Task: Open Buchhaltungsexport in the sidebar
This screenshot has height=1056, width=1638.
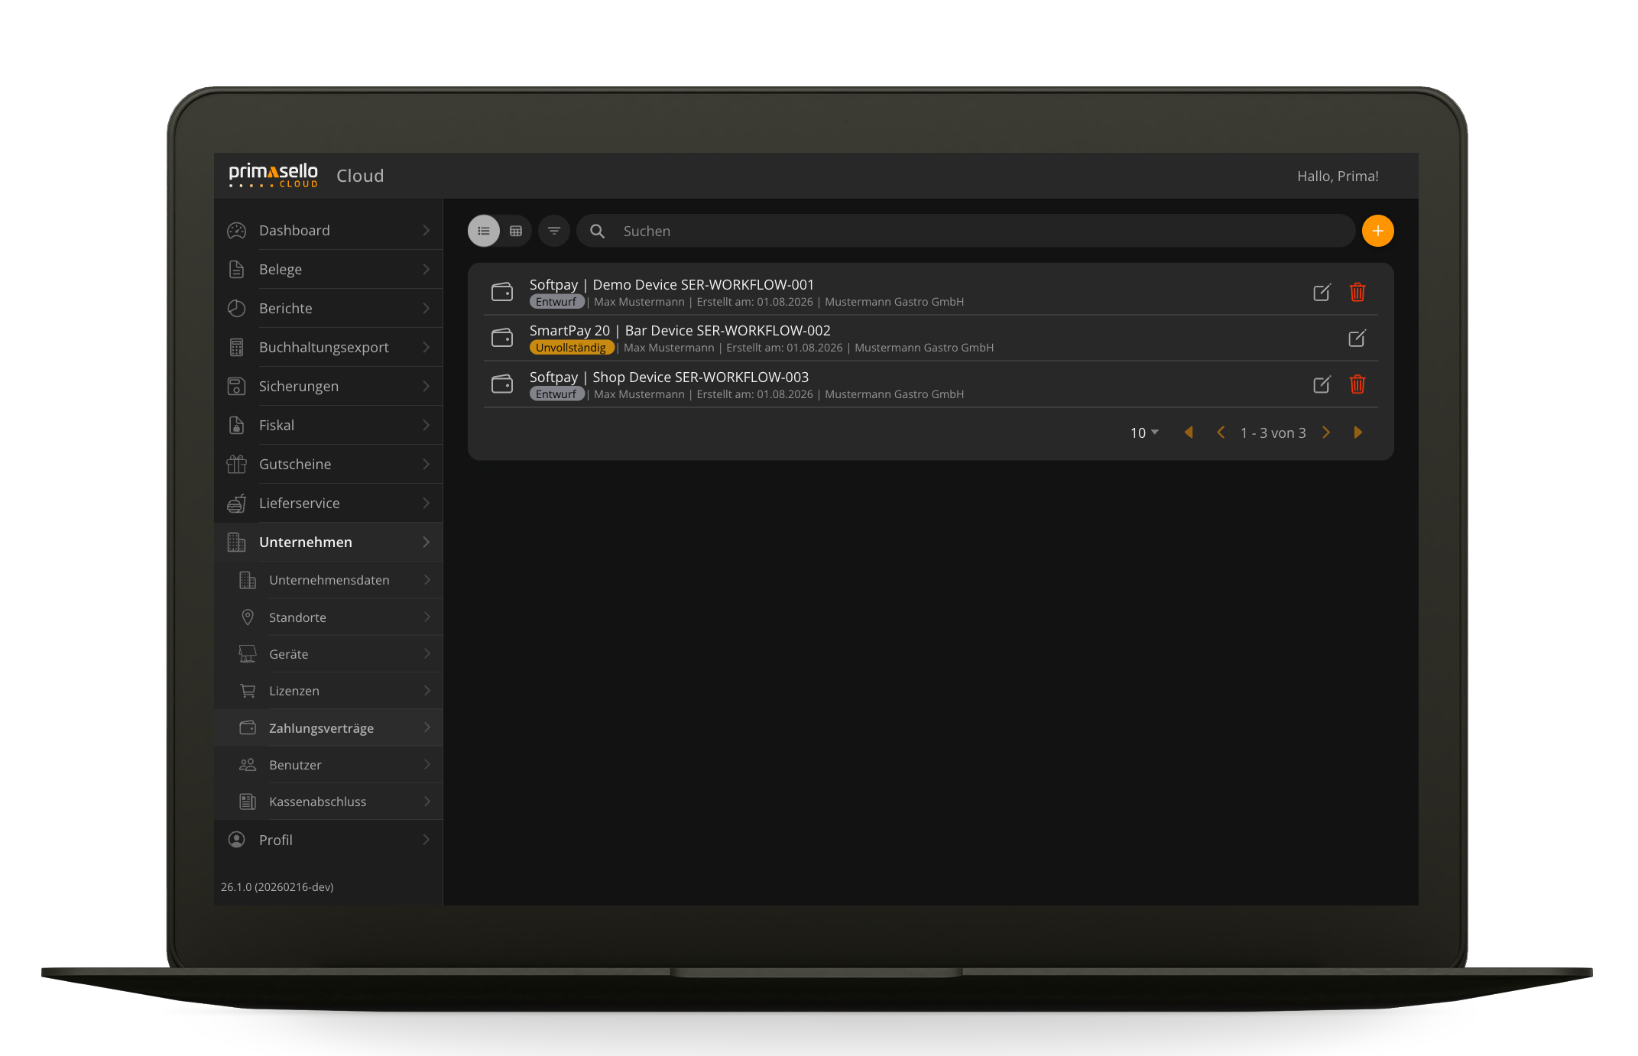Action: pyautogui.click(x=329, y=347)
